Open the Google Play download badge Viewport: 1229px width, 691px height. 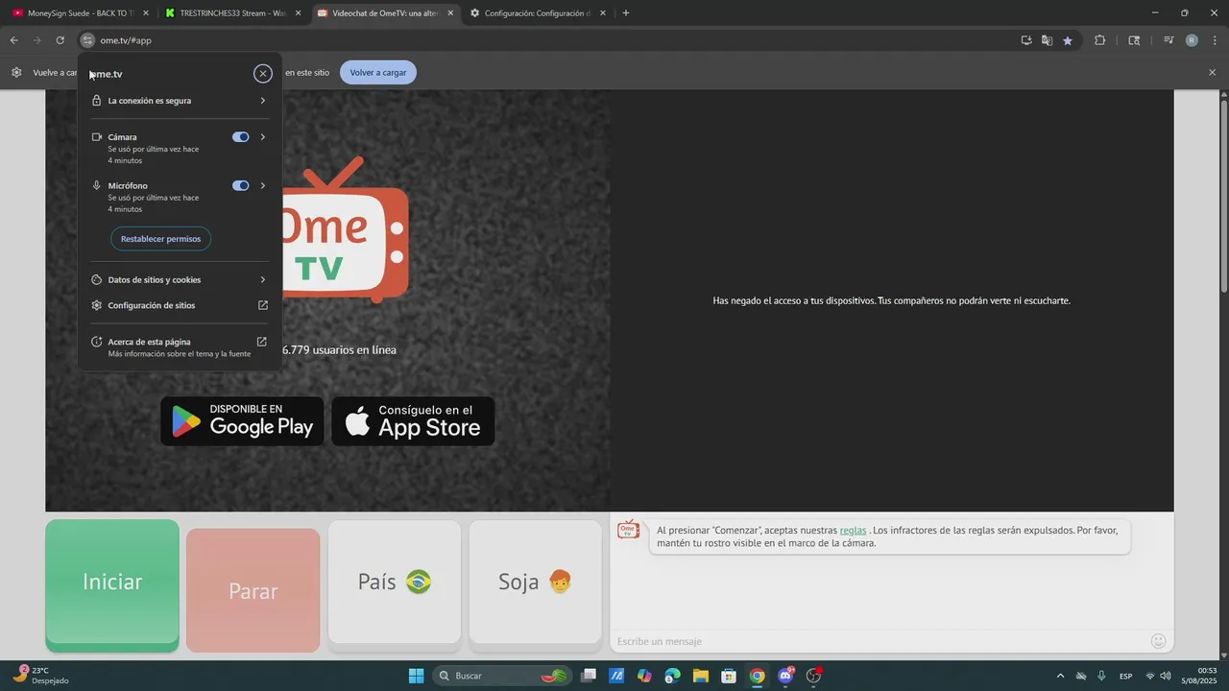(x=242, y=421)
